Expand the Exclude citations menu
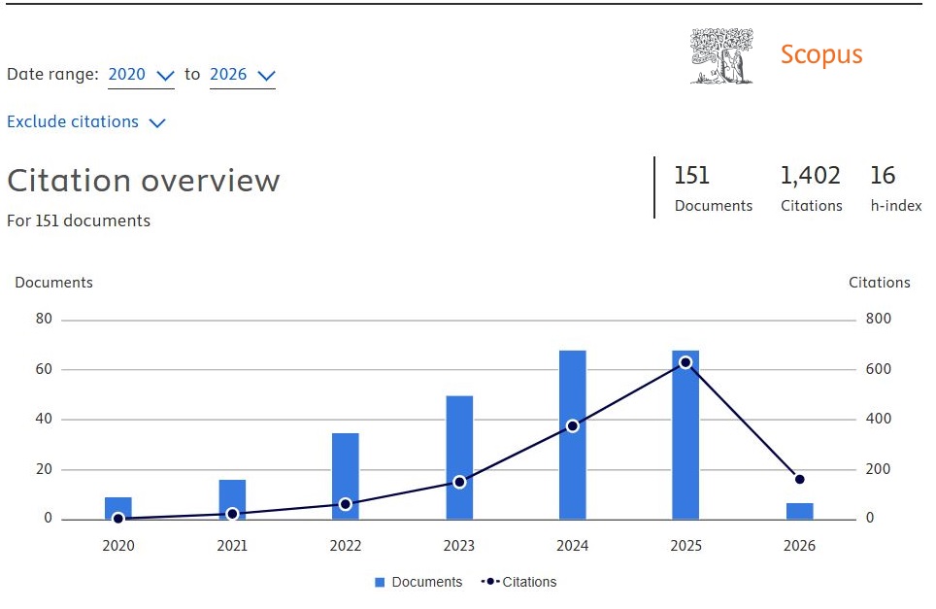The height and width of the screenshot is (609, 936). [86, 122]
